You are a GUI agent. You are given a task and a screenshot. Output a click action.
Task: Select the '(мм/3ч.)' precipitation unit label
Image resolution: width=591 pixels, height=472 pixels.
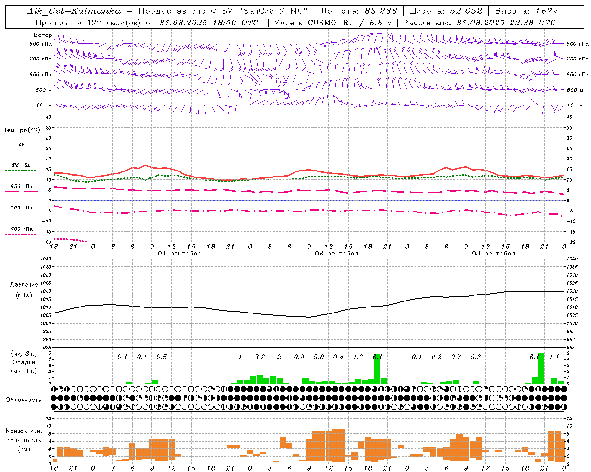click(23, 354)
